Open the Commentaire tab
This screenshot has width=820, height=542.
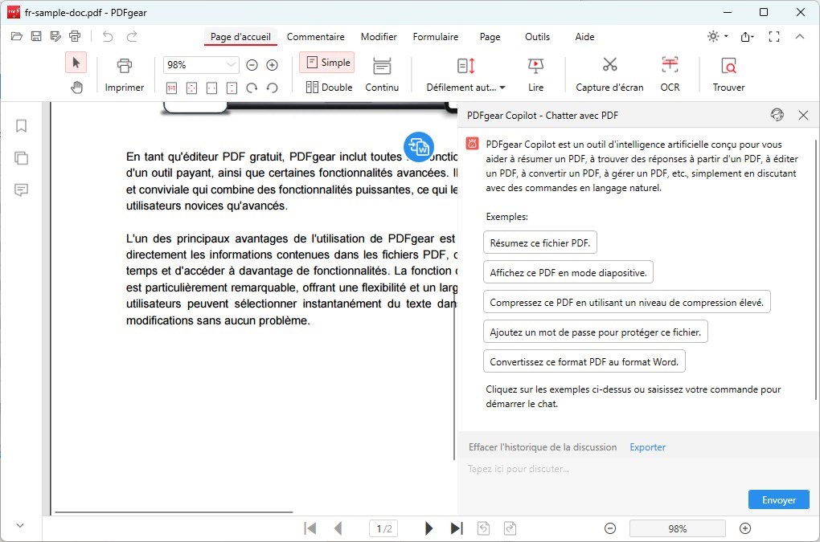point(315,37)
